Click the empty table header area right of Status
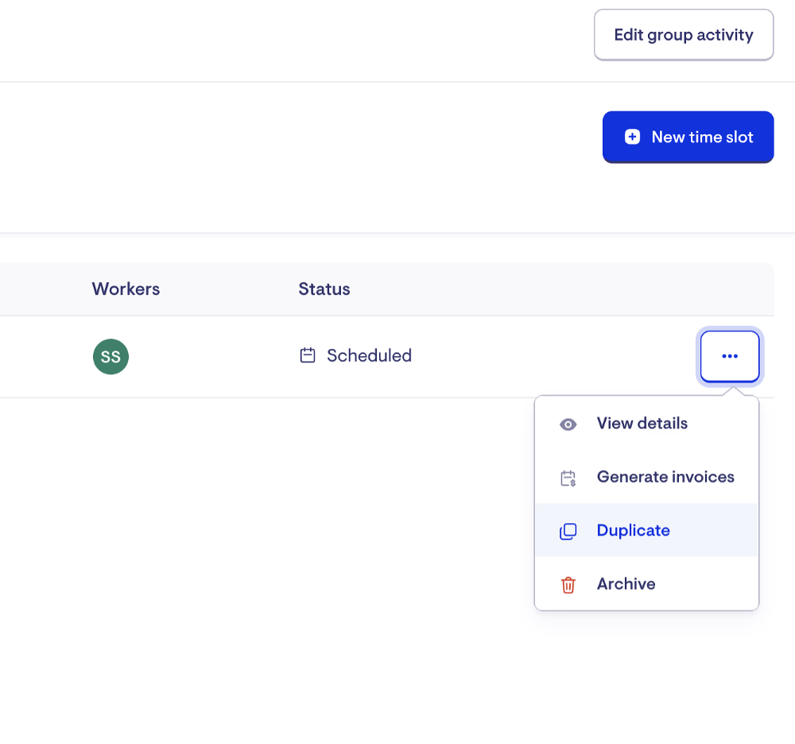Image resolution: width=795 pixels, height=744 pixels. (x=556, y=289)
